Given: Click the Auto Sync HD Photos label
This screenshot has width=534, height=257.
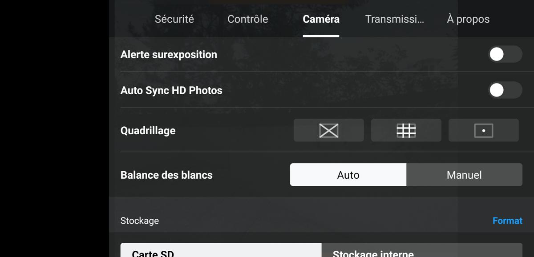Looking at the screenshot, I should [171, 90].
